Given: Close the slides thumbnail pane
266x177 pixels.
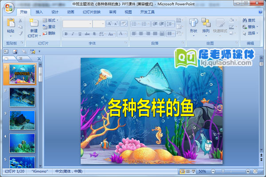Looking at the screenshot, I should pyautogui.click(x=39, y=58).
